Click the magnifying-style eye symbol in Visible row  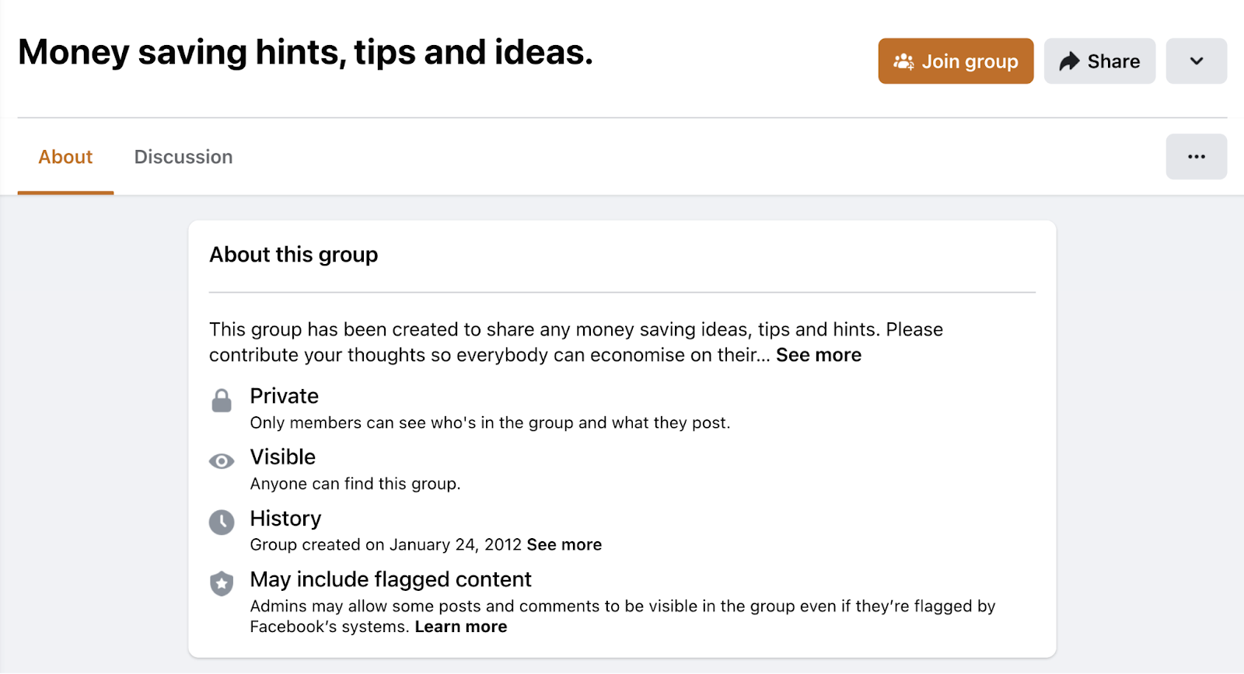pyautogui.click(x=222, y=460)
